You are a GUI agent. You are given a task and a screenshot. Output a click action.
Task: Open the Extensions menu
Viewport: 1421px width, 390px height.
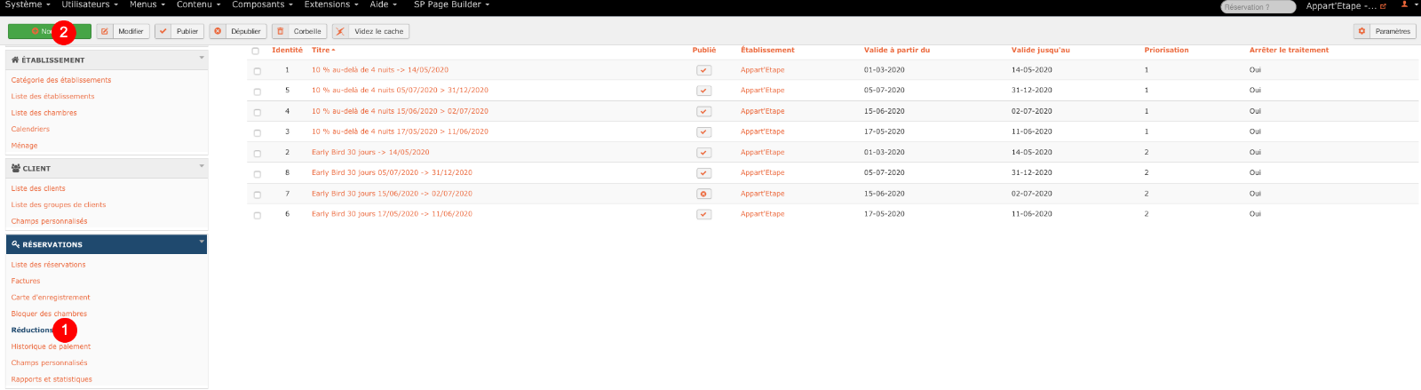331,5
